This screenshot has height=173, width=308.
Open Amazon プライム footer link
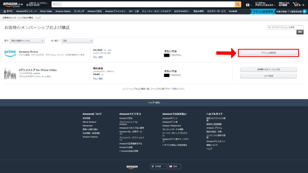214,128
